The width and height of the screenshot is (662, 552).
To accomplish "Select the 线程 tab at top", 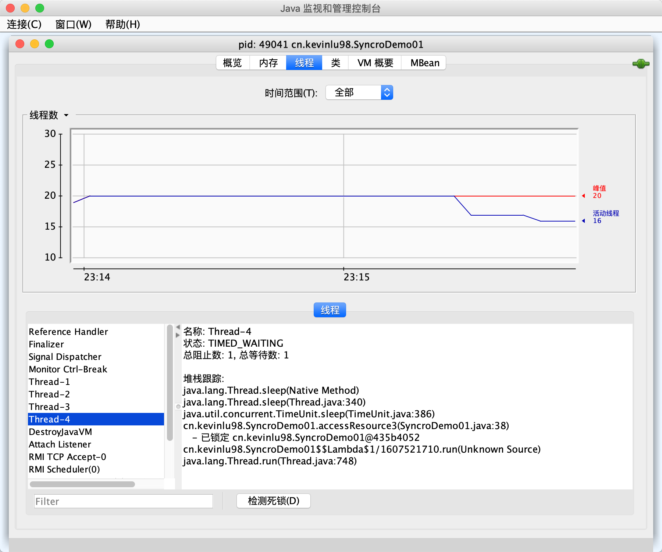I will 304,63.
